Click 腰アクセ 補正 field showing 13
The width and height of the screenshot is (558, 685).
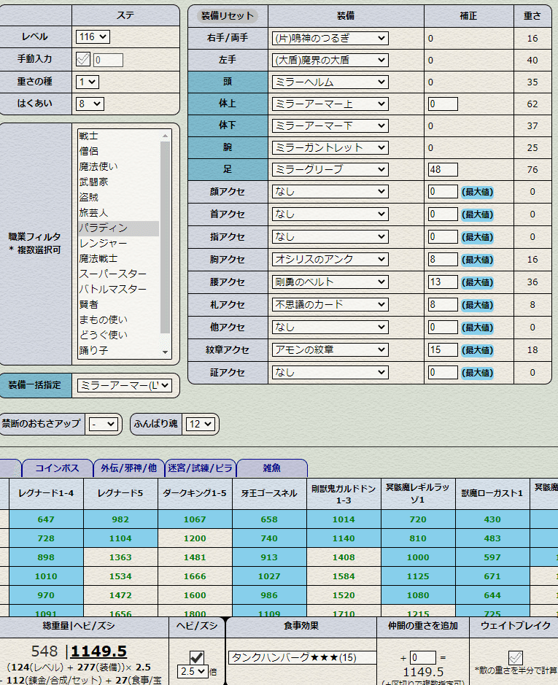click(x=443, y=282)
